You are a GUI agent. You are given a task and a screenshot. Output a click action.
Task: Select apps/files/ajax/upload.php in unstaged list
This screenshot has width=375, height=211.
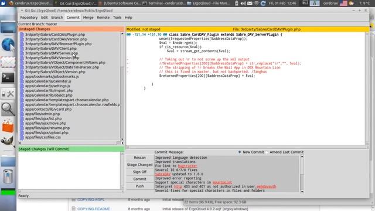pos(47,132)
